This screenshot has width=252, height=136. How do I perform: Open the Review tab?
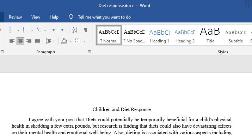[15, 17]
